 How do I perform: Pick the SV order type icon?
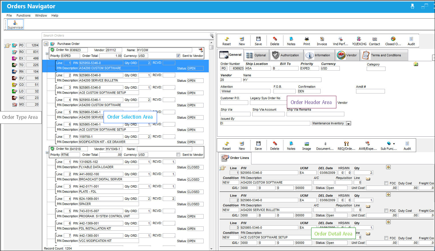15,78
